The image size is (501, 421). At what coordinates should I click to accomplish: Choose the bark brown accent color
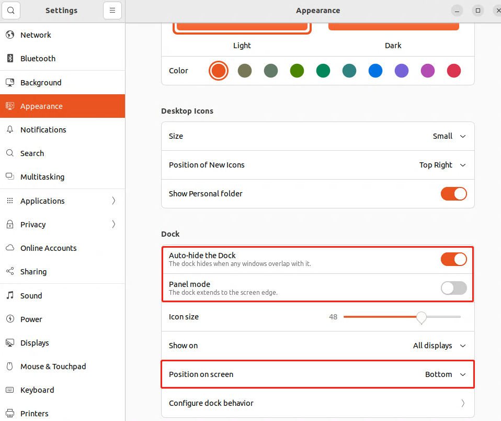[245, 71]
